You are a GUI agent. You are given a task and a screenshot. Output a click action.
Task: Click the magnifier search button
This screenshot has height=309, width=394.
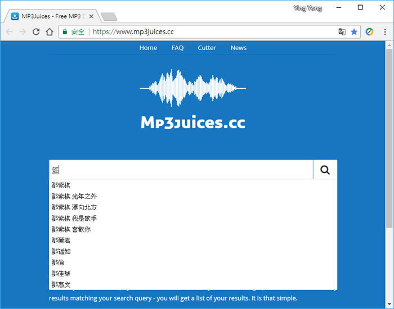(x=325, y=170)
